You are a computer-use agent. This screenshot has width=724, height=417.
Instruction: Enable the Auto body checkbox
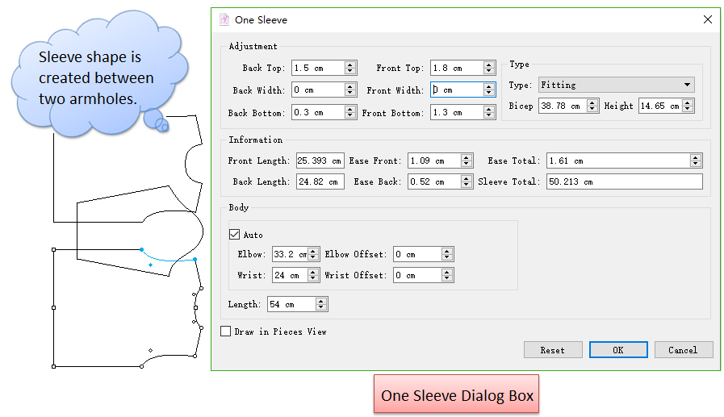point(235,235)
